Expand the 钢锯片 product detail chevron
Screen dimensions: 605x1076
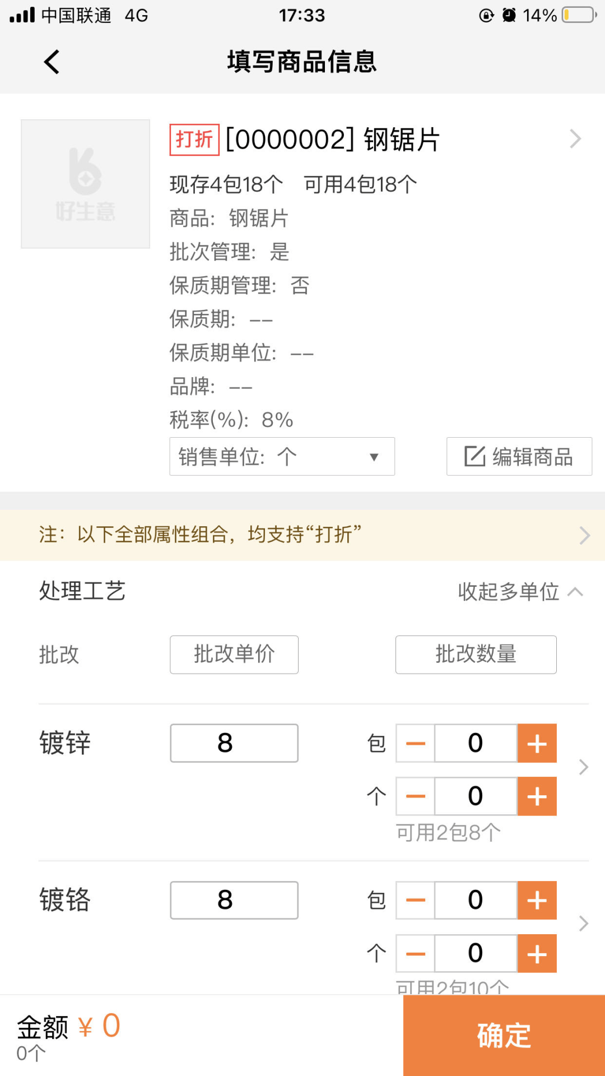[575, 138]
